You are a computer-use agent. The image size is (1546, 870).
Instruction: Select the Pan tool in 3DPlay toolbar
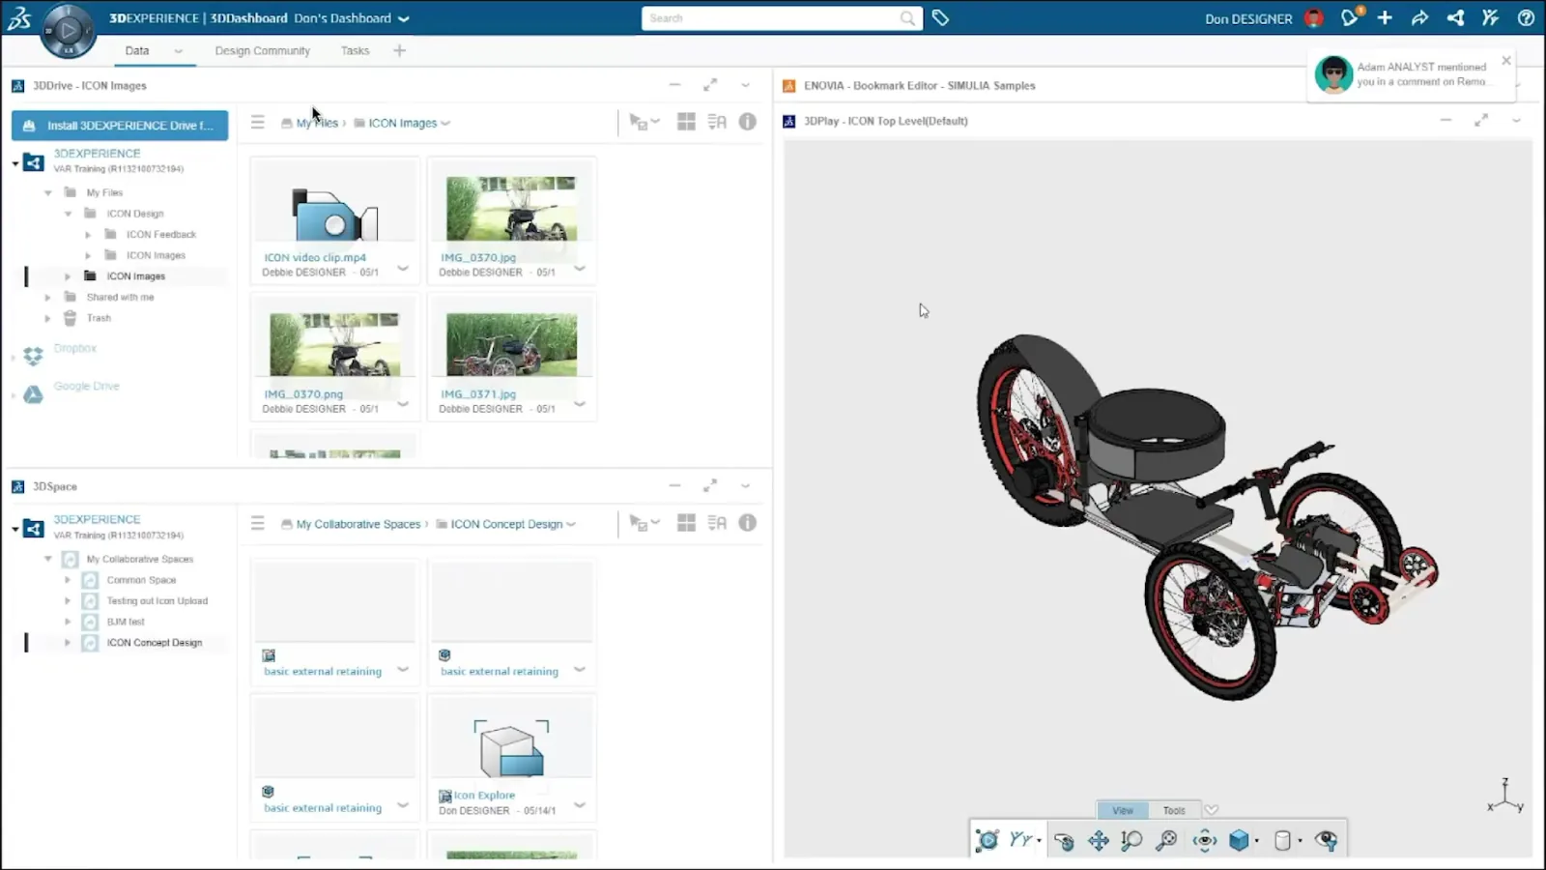1098,840
